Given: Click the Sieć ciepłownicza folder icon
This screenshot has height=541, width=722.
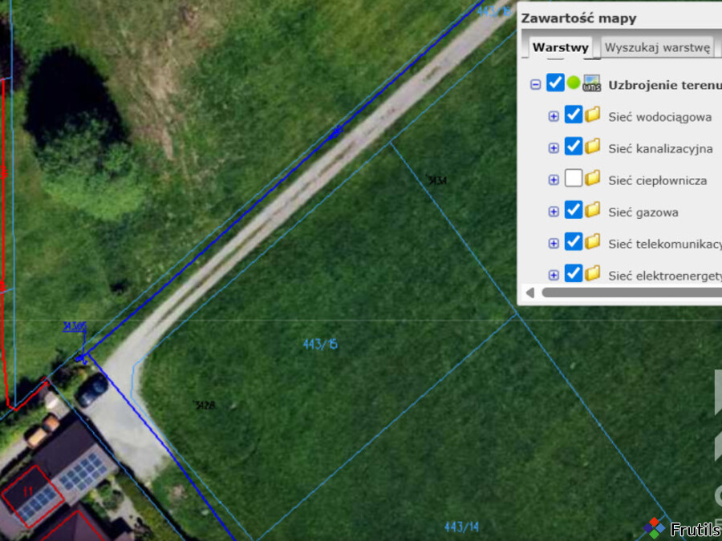Looking at the screenshot, I should [x=592, y=178].
